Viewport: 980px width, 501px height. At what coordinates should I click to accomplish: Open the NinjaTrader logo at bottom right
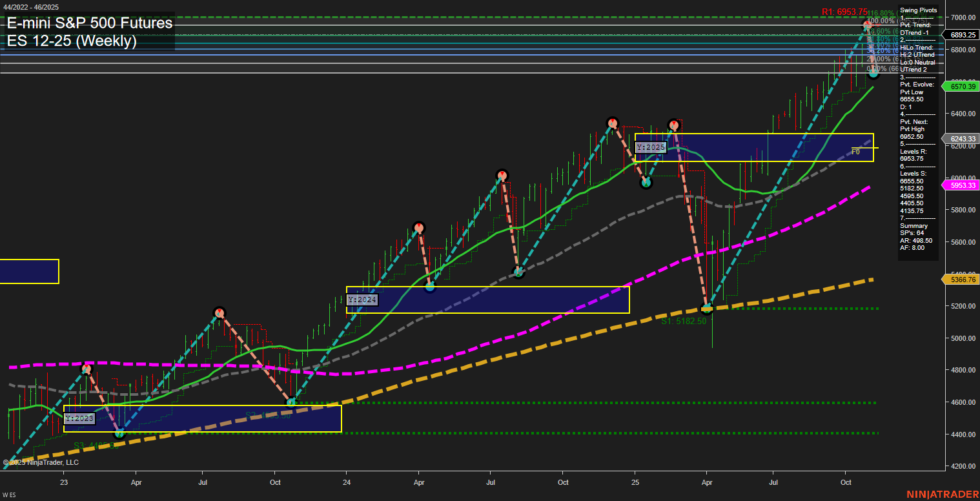tap(943, 494)
